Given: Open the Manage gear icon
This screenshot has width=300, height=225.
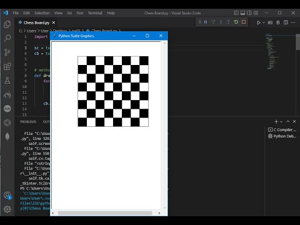Looking at the screenshot, I should tap(7, 209).
